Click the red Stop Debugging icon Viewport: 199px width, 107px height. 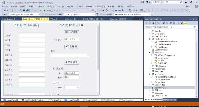103,10
